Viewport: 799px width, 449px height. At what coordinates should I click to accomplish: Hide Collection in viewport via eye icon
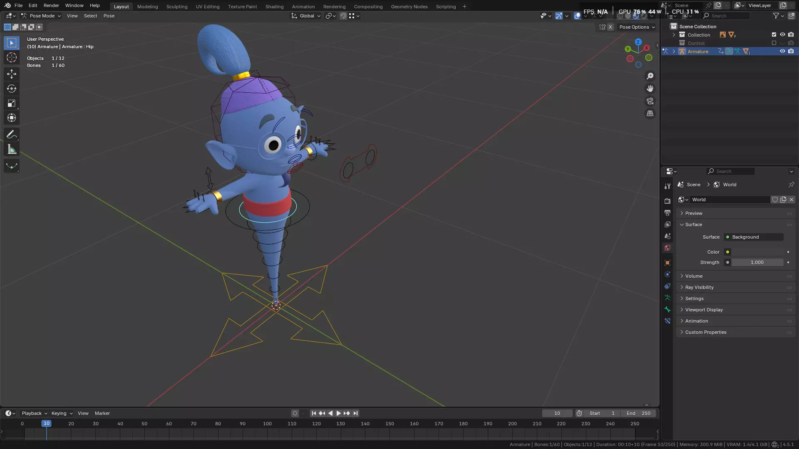(782, 35)
